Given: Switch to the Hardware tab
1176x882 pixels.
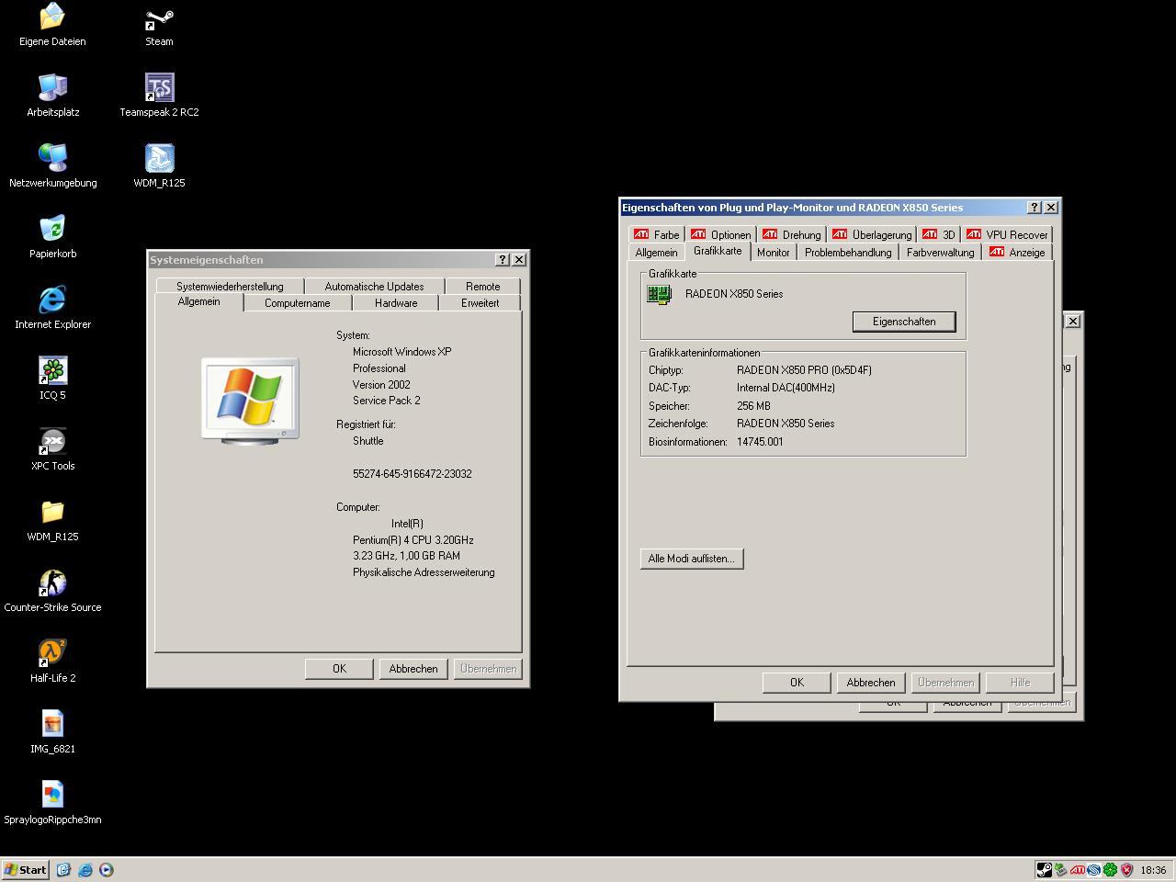Looking at the screenshot, I should tap(396, 303).
